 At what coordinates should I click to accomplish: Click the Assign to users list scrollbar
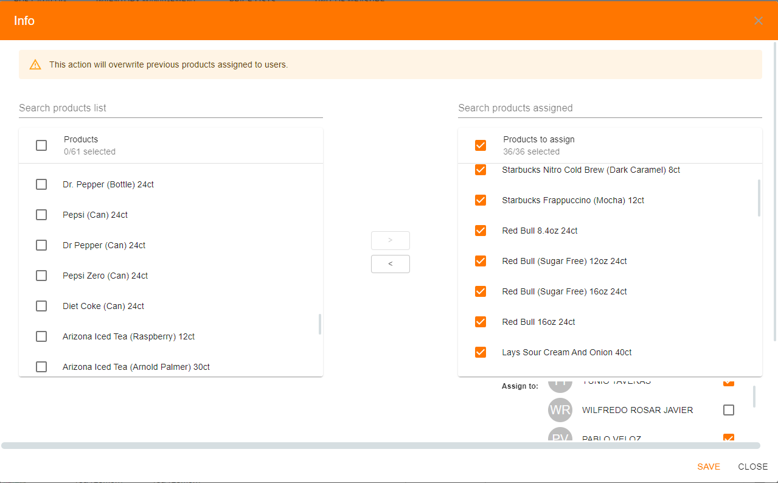pos(754,396)
